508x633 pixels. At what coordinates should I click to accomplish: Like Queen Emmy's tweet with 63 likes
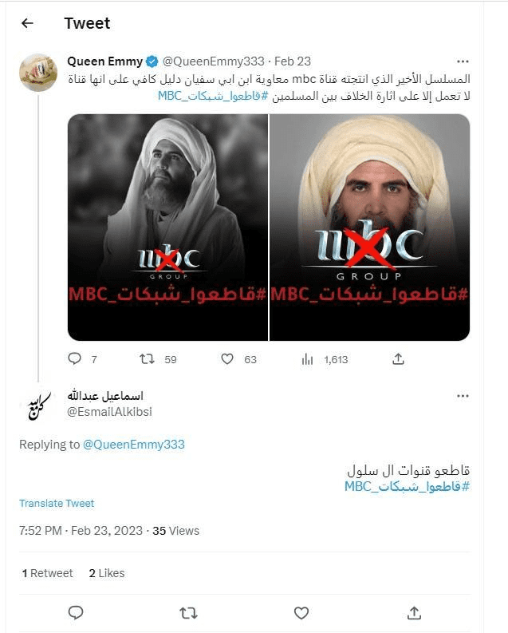tap(227, 358)
